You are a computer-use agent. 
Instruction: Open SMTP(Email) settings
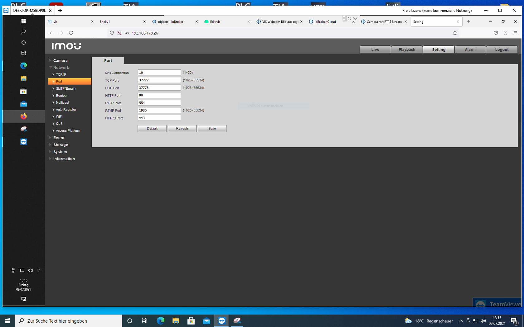pos(65,88)
